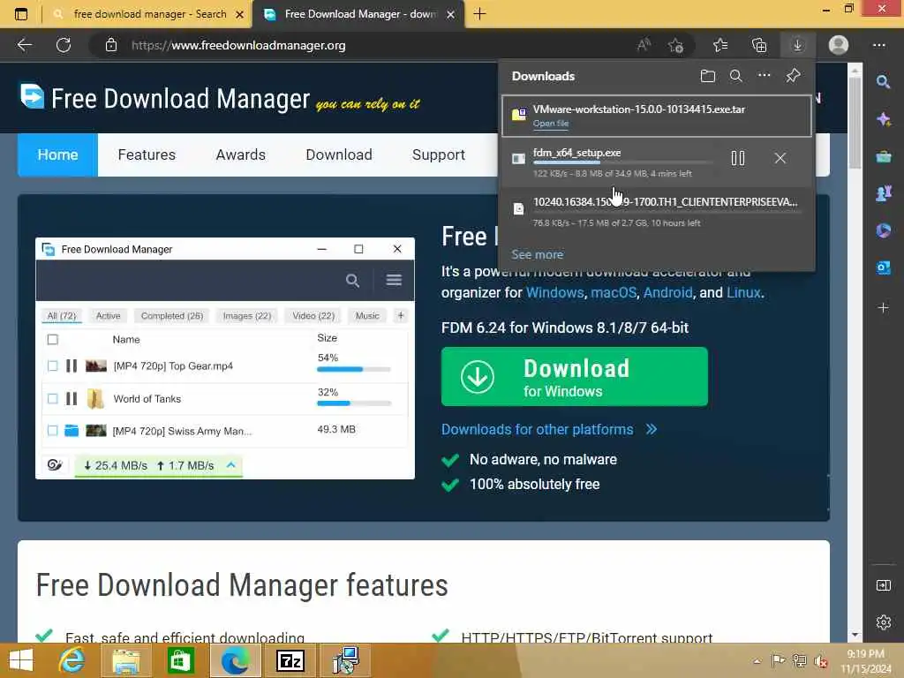The image size is (904, 678).
Task: Click the address bar URL
Action: 238,46
